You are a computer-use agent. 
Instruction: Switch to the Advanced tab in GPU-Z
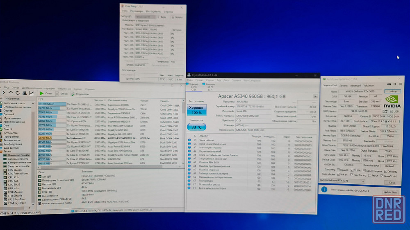click(x=355, y=85)
